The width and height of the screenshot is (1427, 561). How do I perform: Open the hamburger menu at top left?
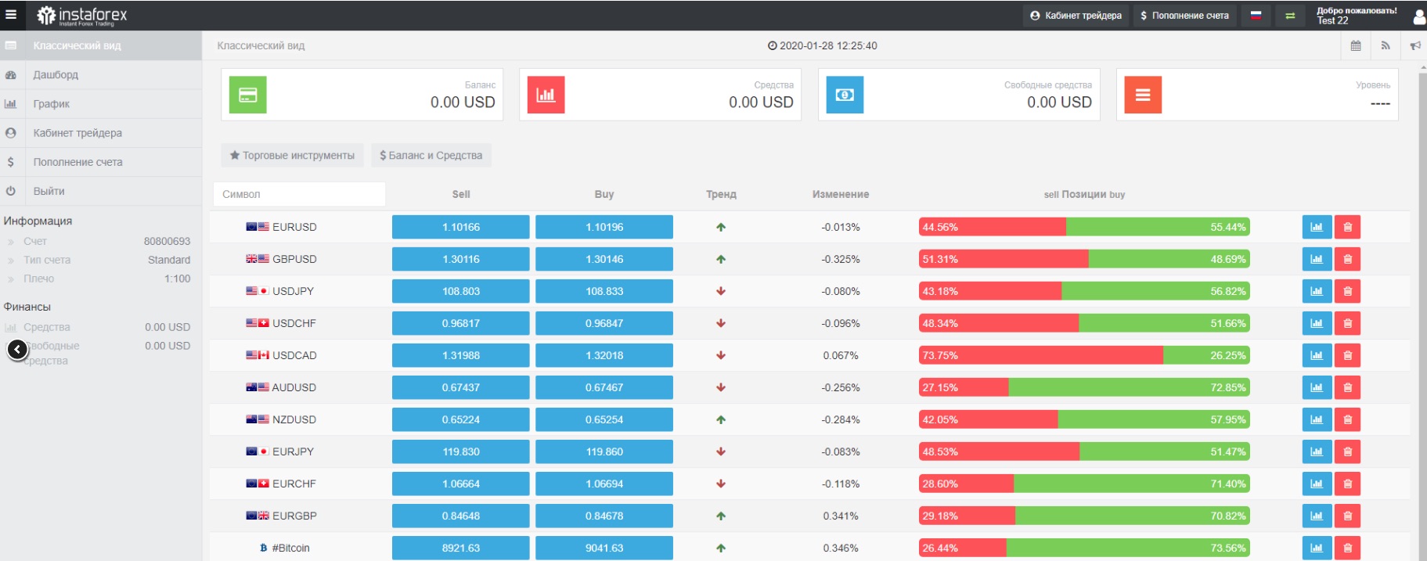(x=11, y=15)
